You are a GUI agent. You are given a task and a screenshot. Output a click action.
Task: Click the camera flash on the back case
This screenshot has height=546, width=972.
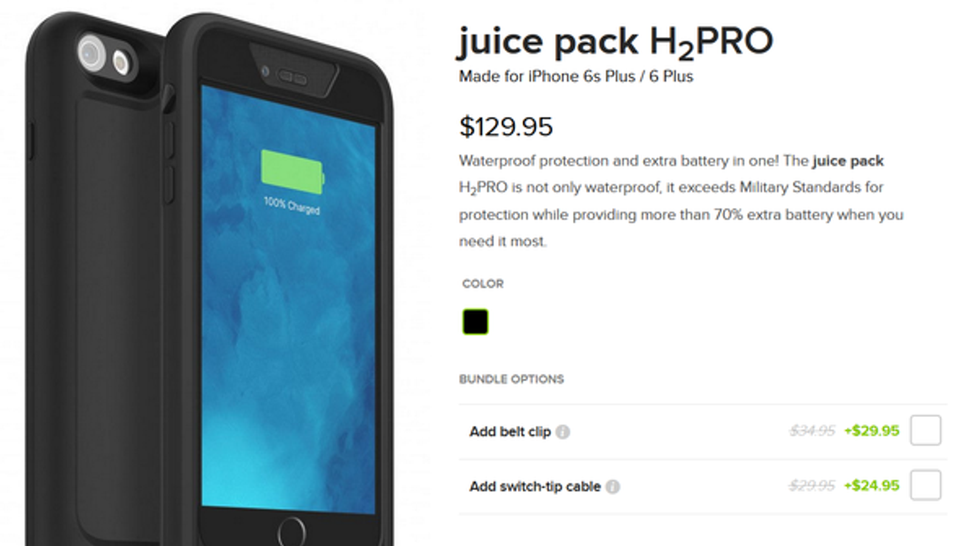click(x=122, y=62)
